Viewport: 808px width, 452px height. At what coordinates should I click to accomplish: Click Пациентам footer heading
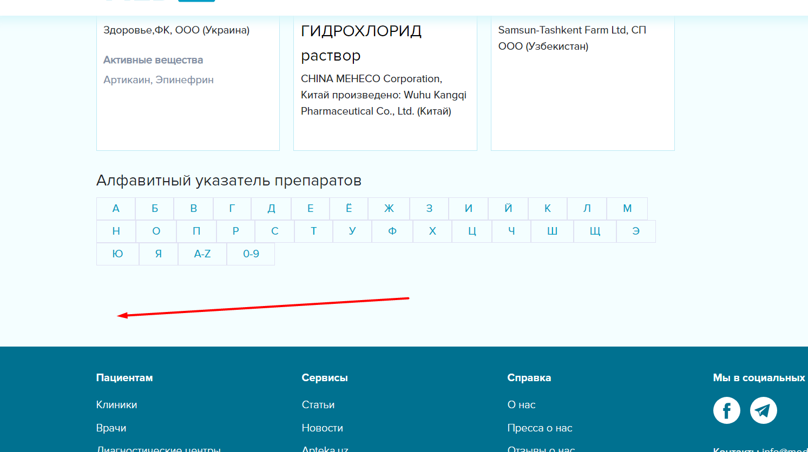click(124, 378)
